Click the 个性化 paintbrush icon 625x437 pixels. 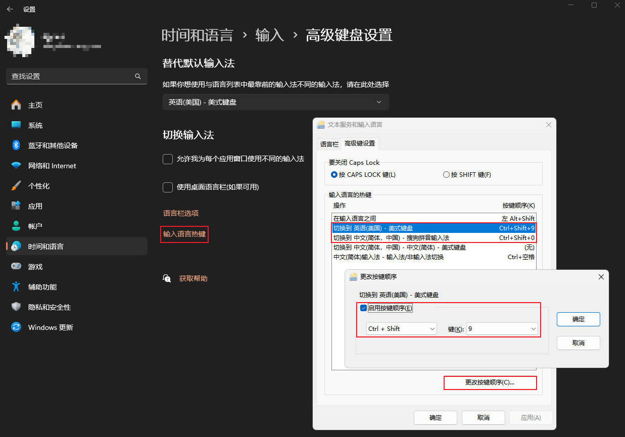tap(16, 186)
